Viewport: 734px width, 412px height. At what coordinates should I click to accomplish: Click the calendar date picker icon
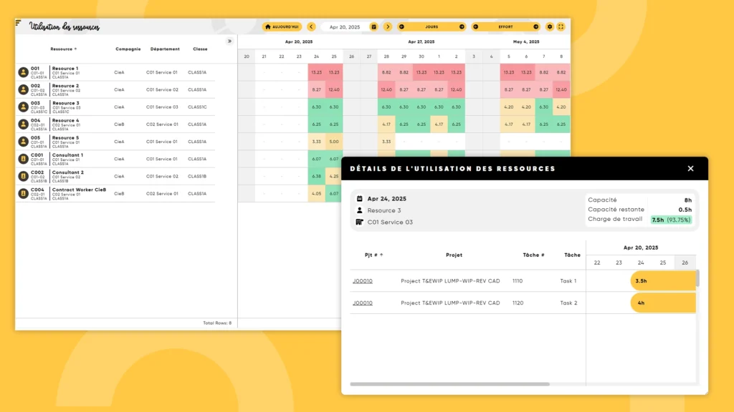click(373, 26)
